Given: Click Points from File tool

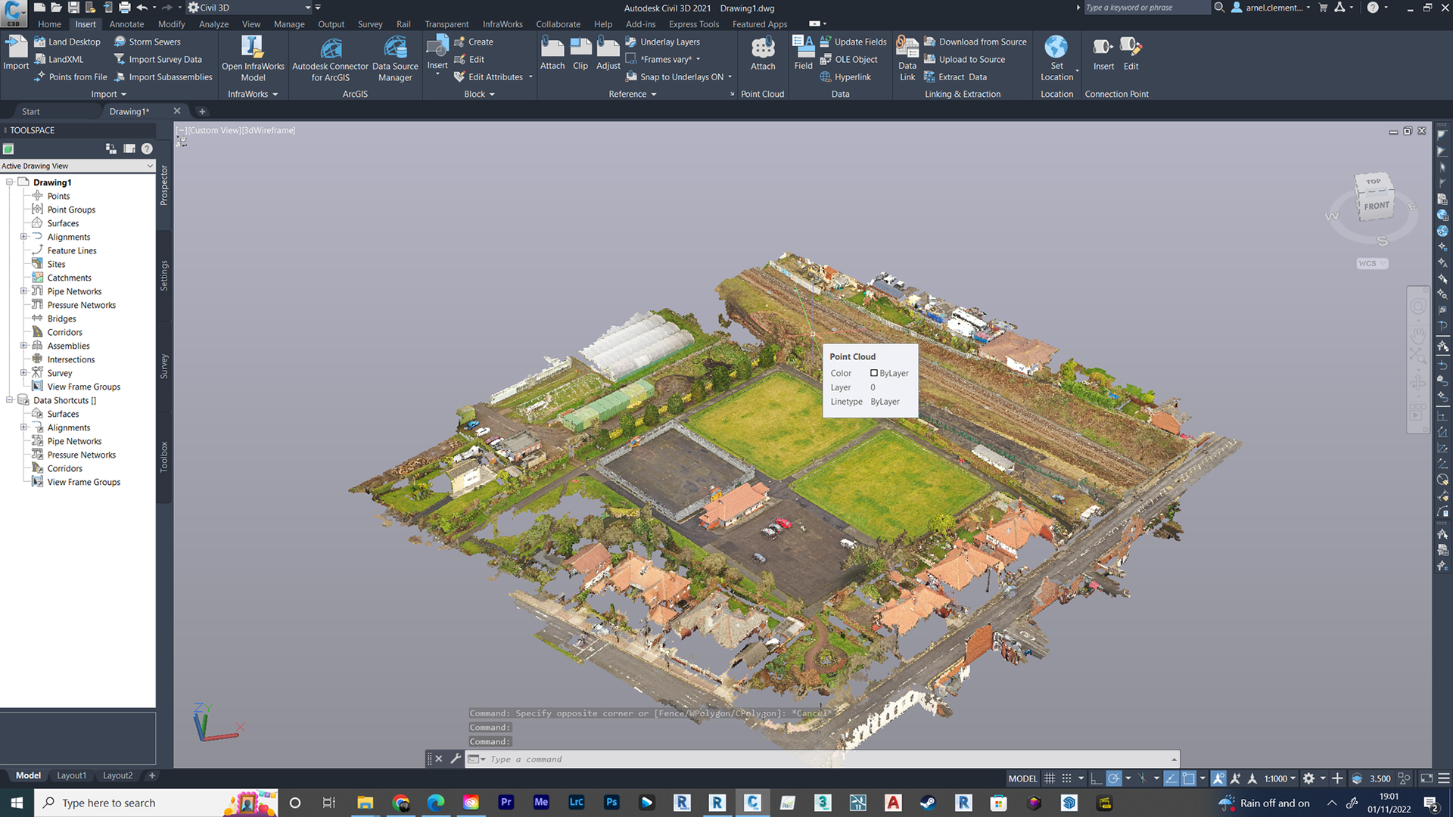Looking at the screenshot, I should 70,76.
